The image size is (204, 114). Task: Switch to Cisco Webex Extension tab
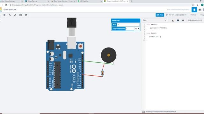click(x=63, y=1)
